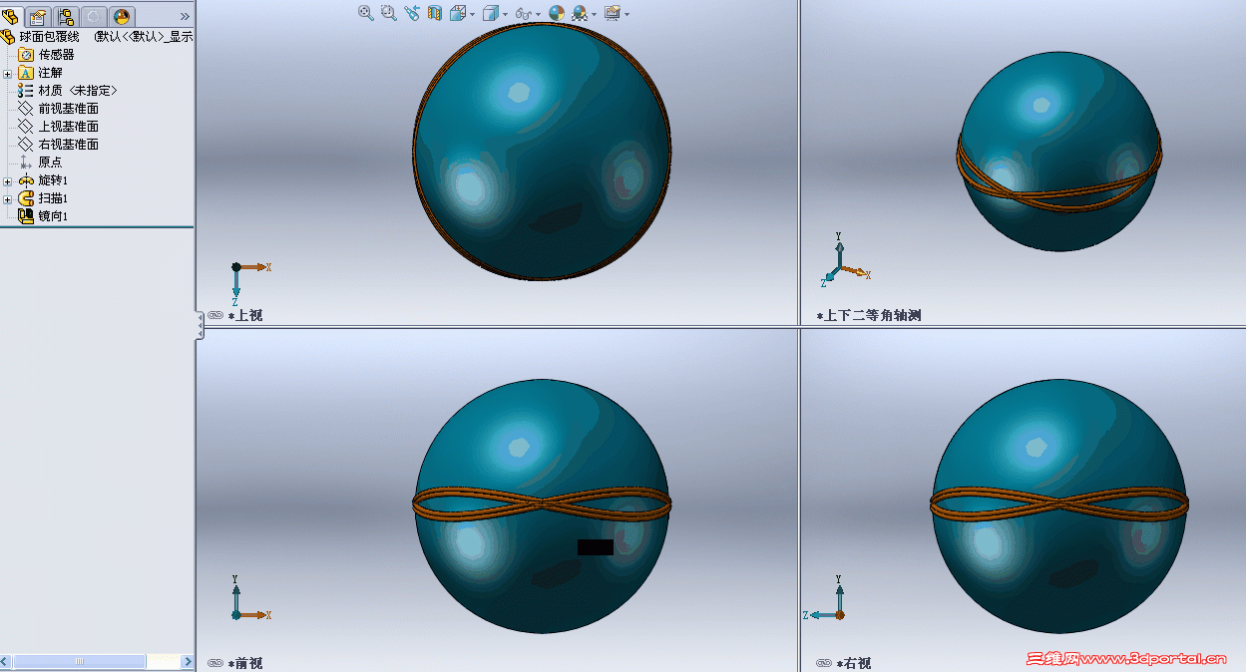This screenshot has width=1246, height=672.
Task: Open dropdown arrow beside View Orientation
Action: [472, 14]
